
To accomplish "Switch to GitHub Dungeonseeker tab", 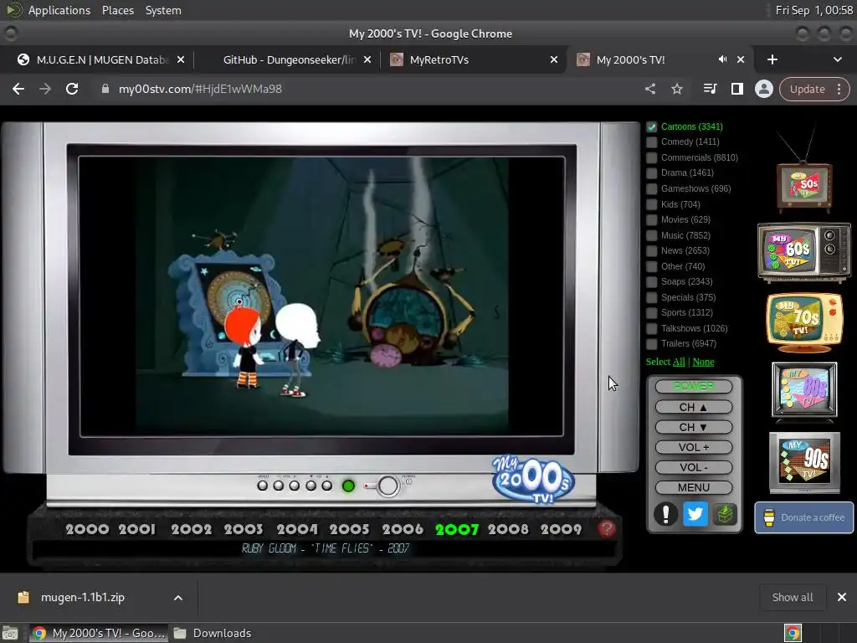I will tap(289, 59).
